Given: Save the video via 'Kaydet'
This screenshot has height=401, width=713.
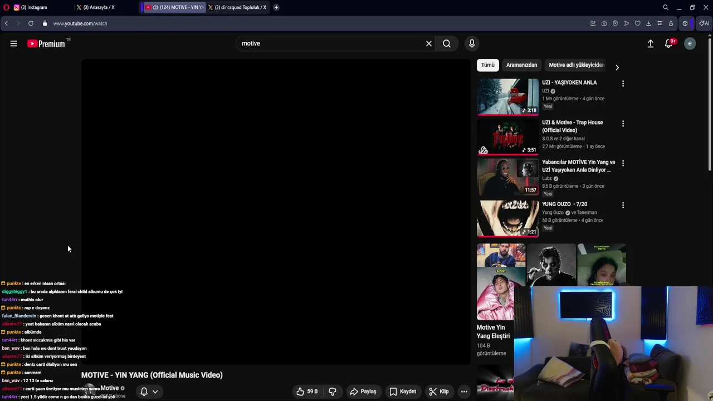Looking at the screenshot, I should point(403,392).
